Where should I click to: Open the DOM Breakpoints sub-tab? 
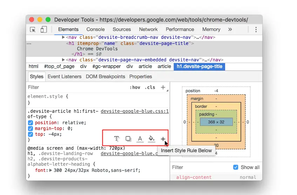(105, 76)
